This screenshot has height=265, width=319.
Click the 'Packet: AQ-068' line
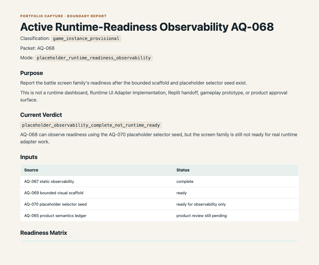point(37,48)
